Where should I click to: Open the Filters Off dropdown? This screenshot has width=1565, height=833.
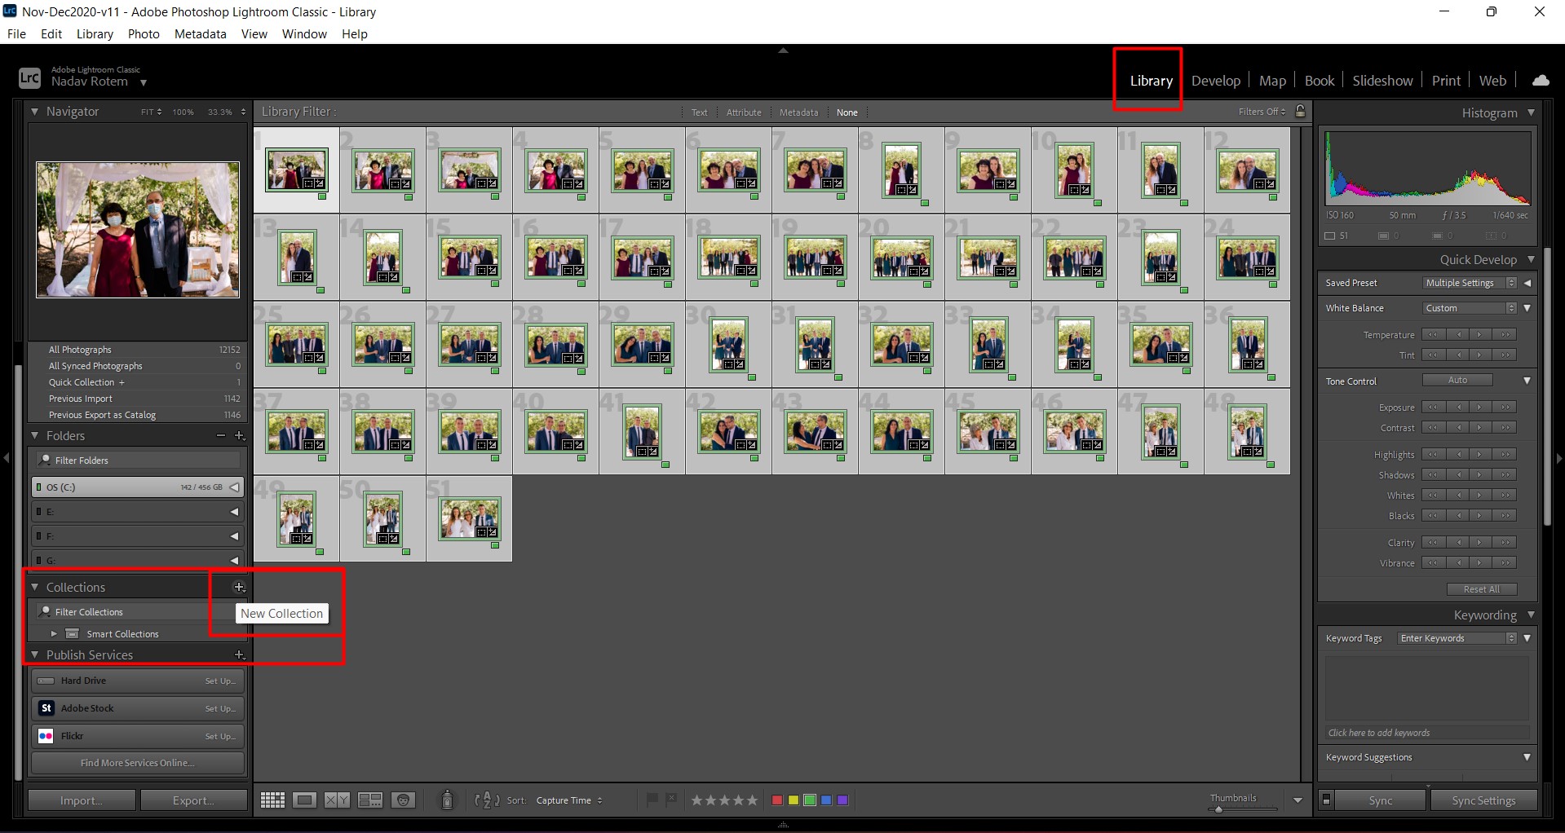pyautogui.click(x=1262, y=112)
